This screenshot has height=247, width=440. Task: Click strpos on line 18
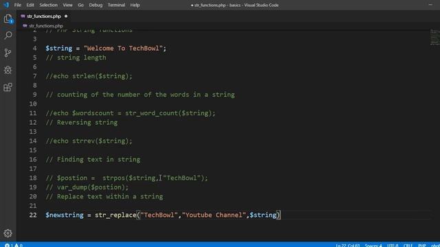pyautogui.click(x=113, y=178)
